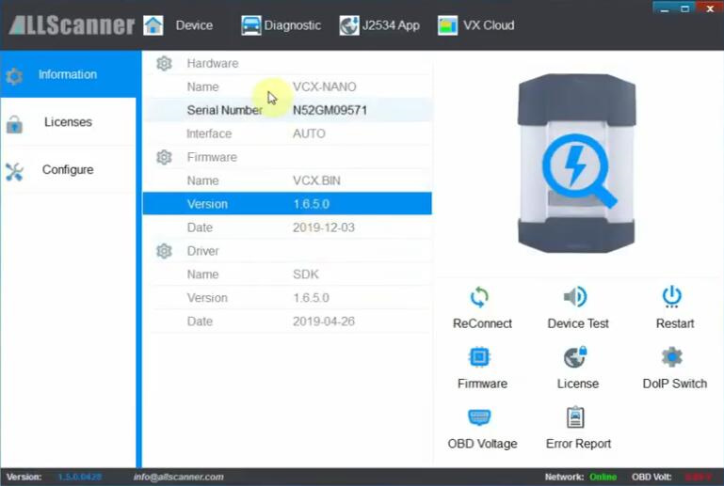Click the ReConnect icon
The width and height of the screenshot is (724, 486).
click(x=479, y=297)
